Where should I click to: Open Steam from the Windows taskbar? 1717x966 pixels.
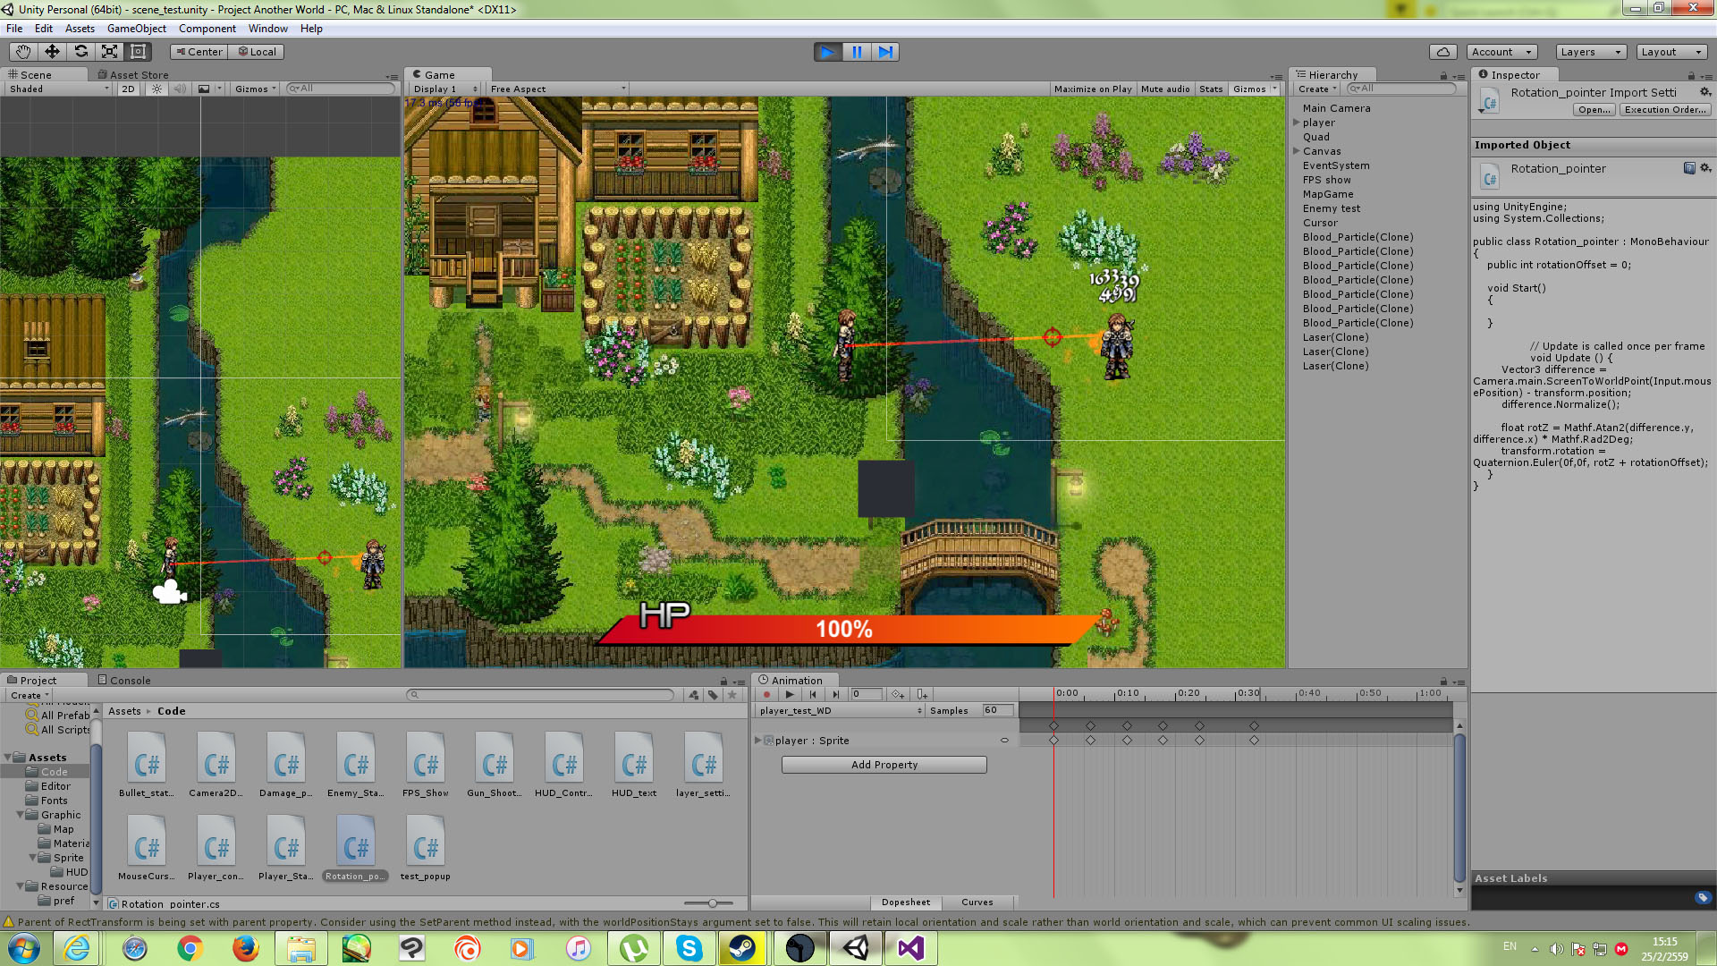click(741, 948)
